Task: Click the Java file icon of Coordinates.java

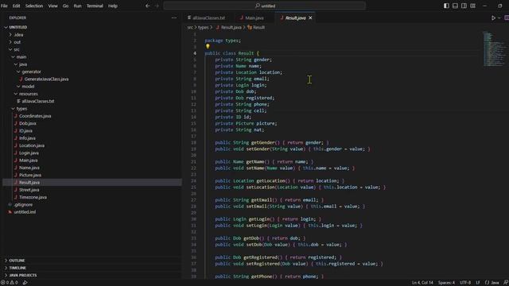Action: click(16, 116)
